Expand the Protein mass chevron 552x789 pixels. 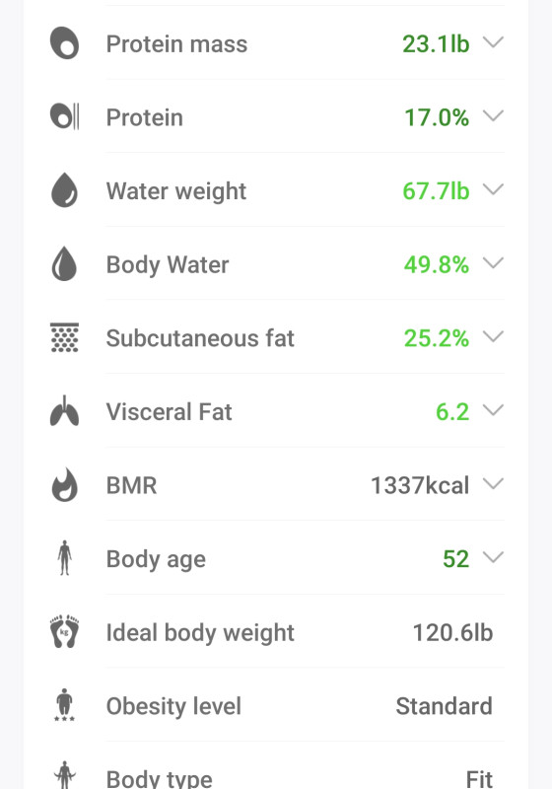(493, 42)
